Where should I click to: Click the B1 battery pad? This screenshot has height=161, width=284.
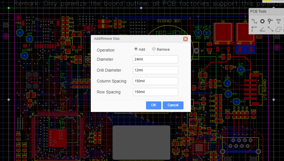196,51
